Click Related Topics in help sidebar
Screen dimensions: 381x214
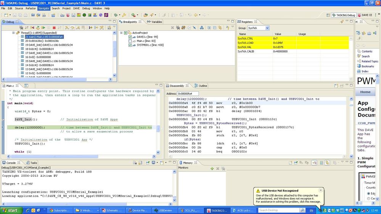coord(370,61)
